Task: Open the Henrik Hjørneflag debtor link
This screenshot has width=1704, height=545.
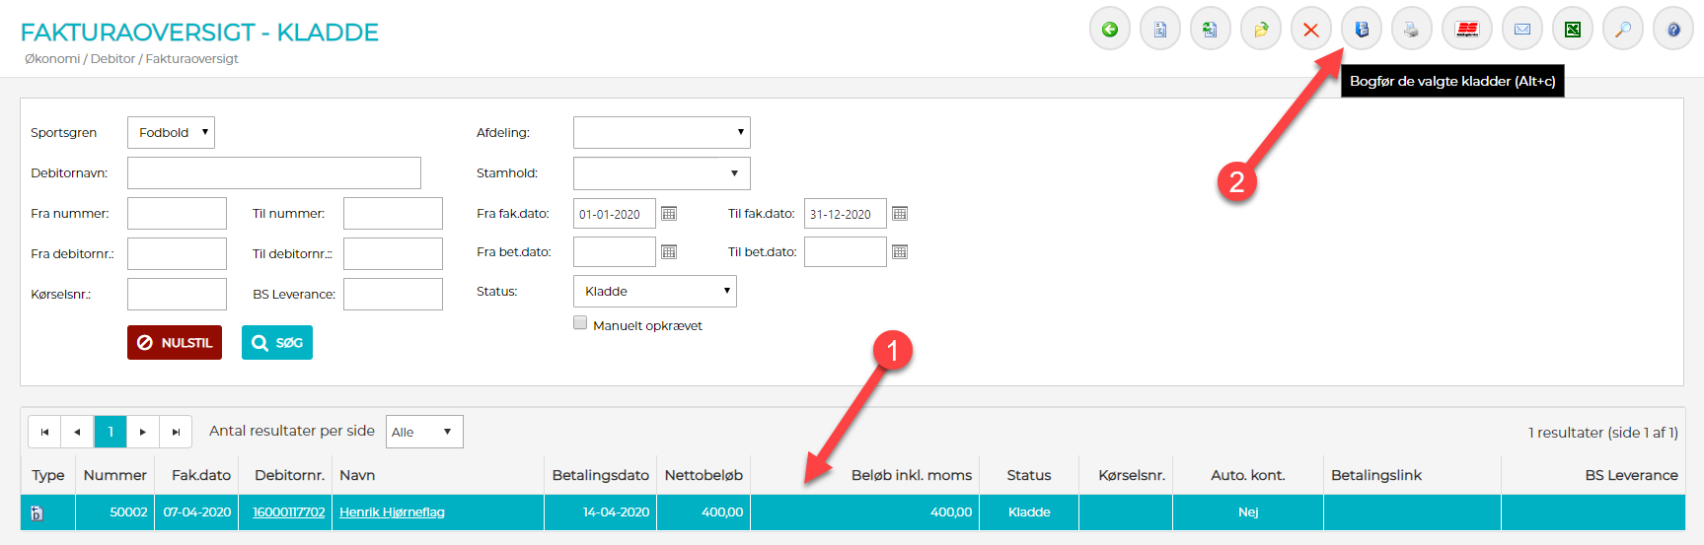Action: (x=392, y=512)
